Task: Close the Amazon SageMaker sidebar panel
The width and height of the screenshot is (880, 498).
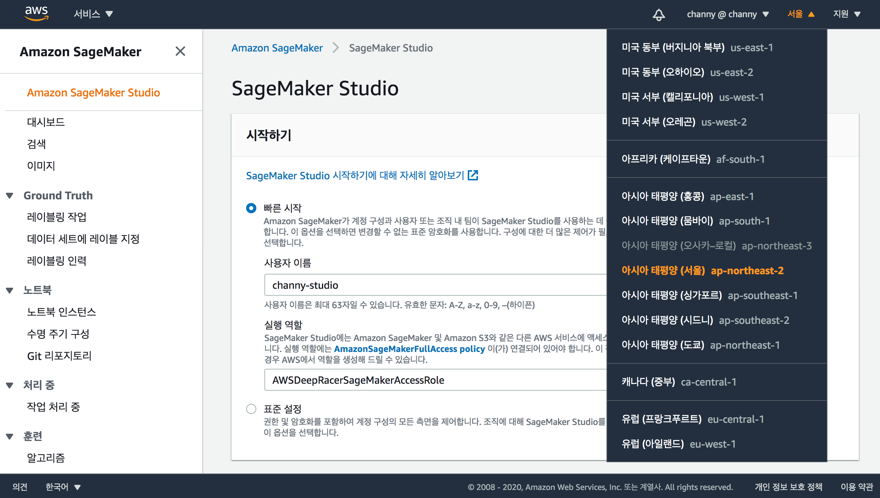Action: pos(180,51)
